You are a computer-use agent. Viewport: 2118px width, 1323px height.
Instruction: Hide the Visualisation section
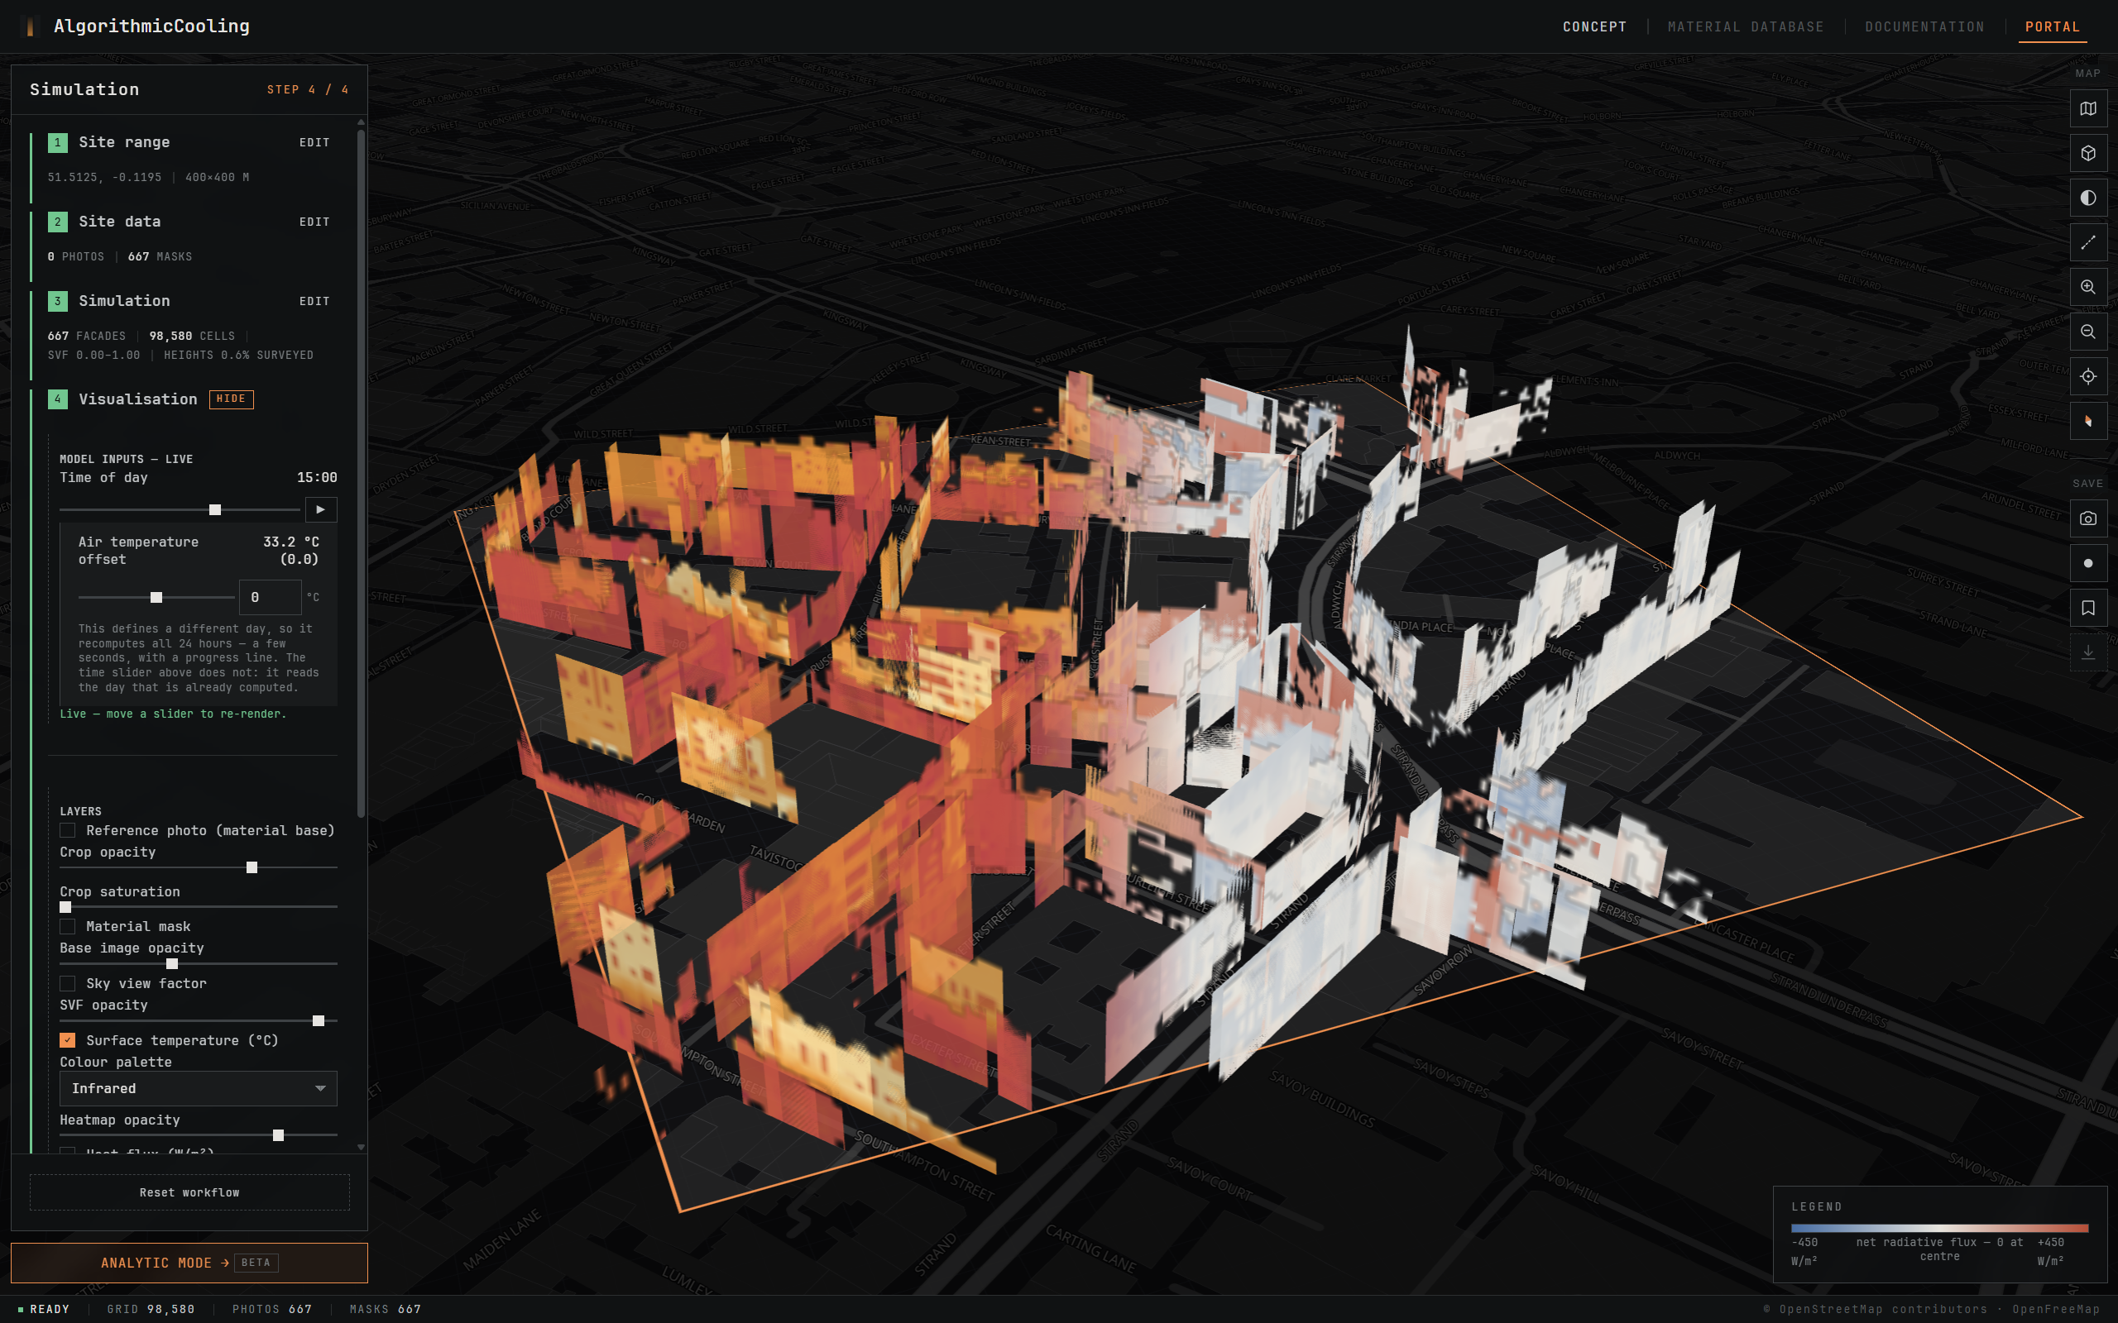pyautogui.click(x=231, y=400)
